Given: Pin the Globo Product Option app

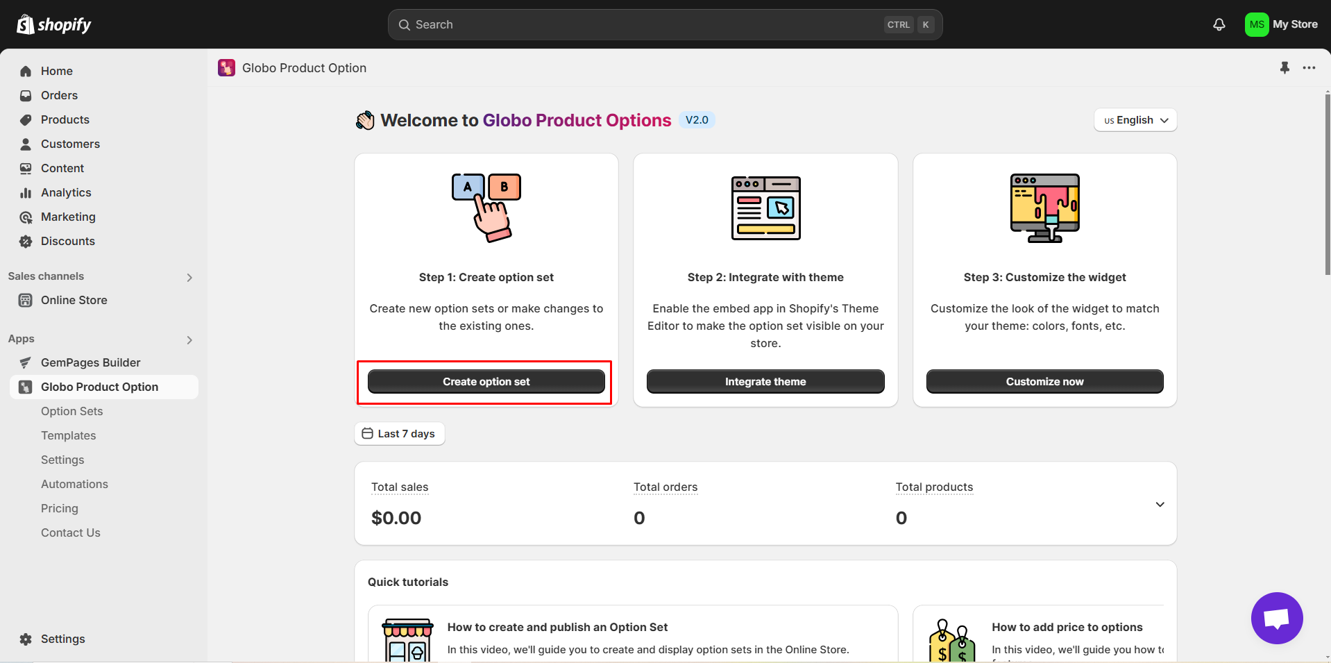Looking at the screenshot, I should [x=1285, y=67].
